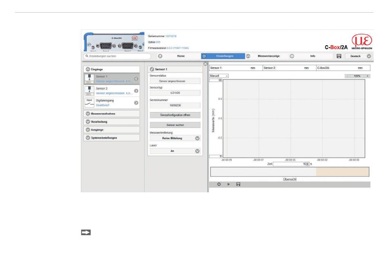Image resolution: width=388 pixels, height=271 pixels.
Task: Click the save icon in the chart toolbar
Action: [x=238, y=184]
